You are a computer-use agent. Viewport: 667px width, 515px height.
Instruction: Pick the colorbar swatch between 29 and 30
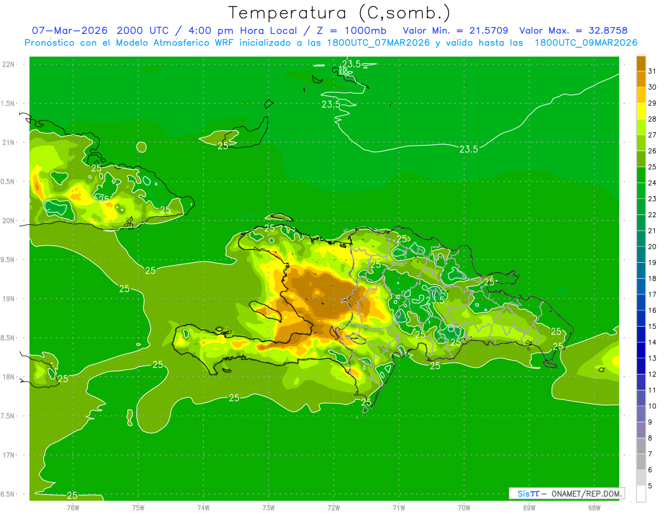[x=641, y=96]
